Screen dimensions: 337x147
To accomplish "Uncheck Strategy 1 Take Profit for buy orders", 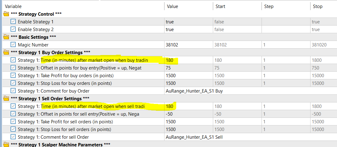I will tap(13, 76).
